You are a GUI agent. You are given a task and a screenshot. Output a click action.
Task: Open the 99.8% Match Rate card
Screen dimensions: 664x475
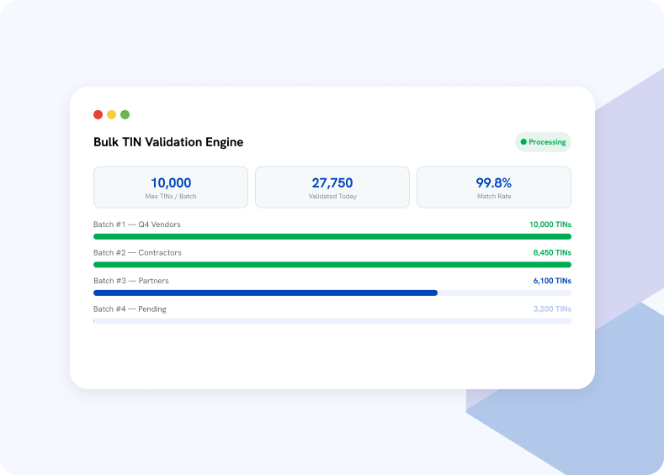[494, 187]
